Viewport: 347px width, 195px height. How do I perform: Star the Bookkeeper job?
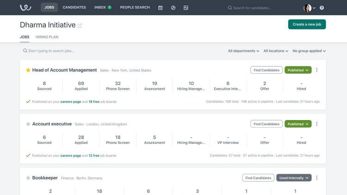[x=28, y=178]
